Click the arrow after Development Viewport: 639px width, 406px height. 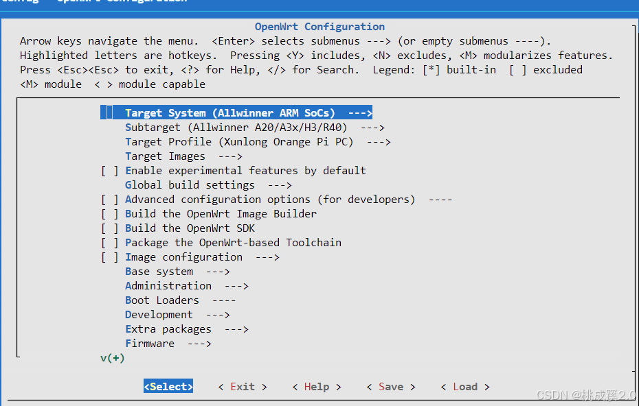point(218,315)
